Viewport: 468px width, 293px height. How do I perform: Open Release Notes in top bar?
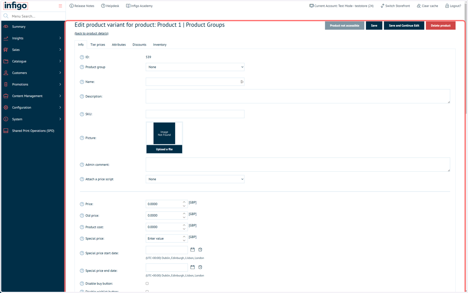(82, 6)
